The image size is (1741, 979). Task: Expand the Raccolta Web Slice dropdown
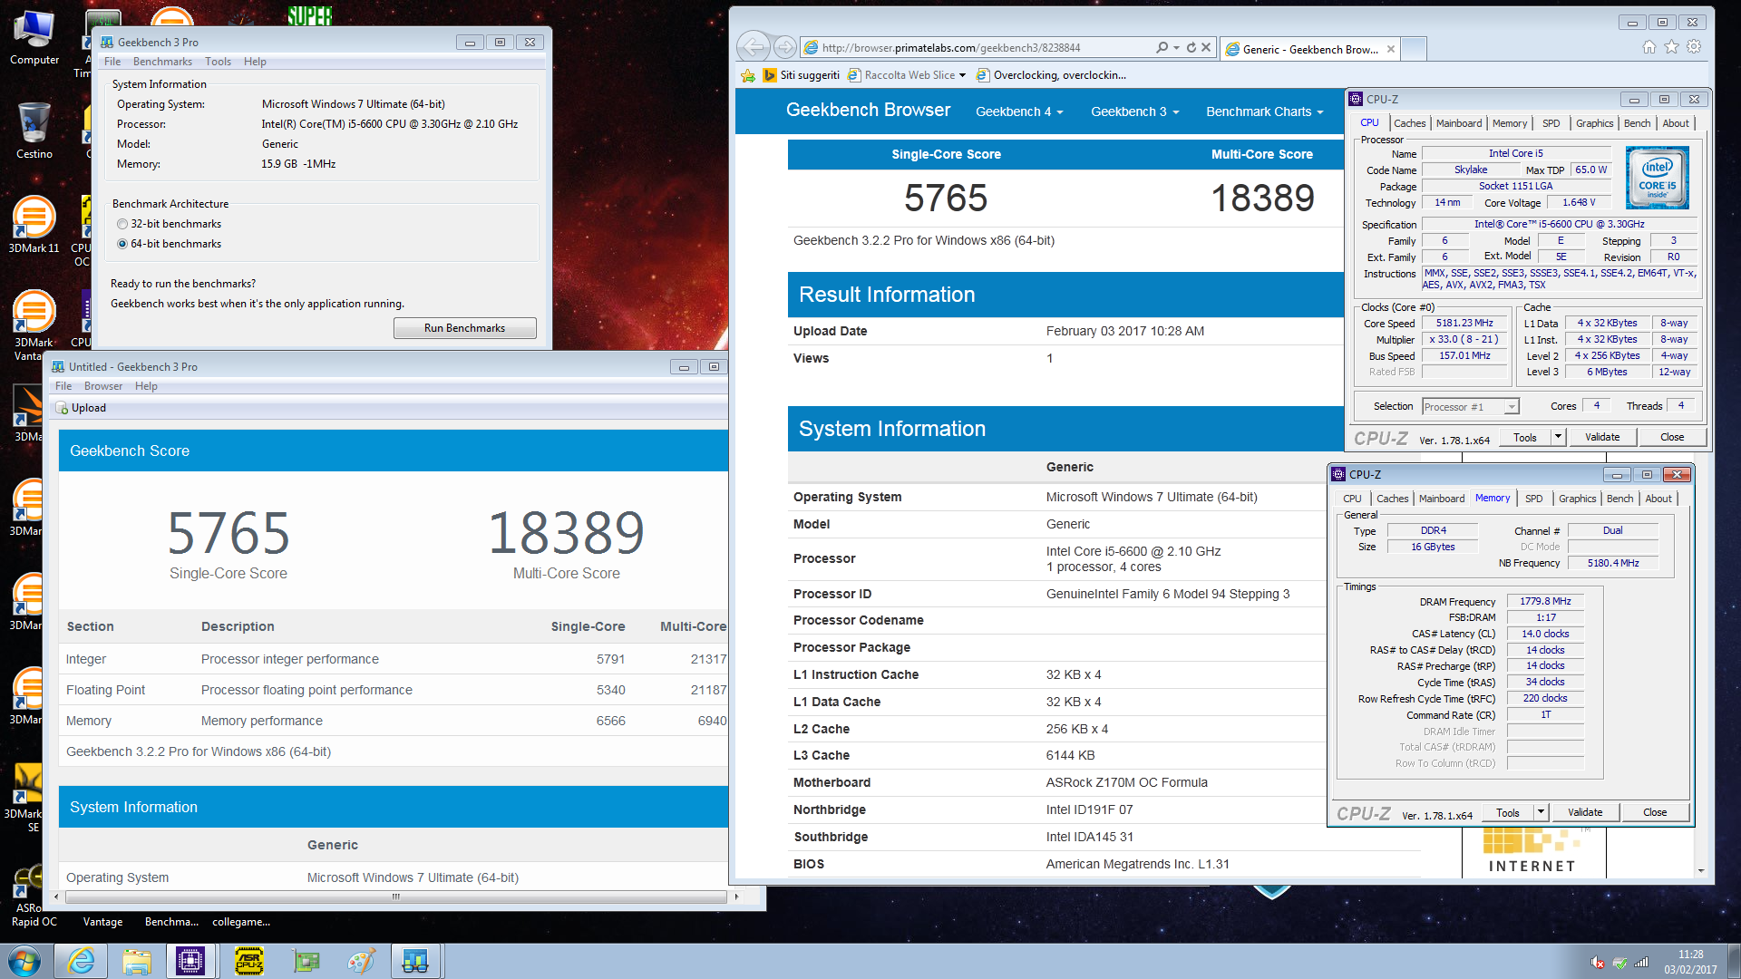[x=962, y=75]
